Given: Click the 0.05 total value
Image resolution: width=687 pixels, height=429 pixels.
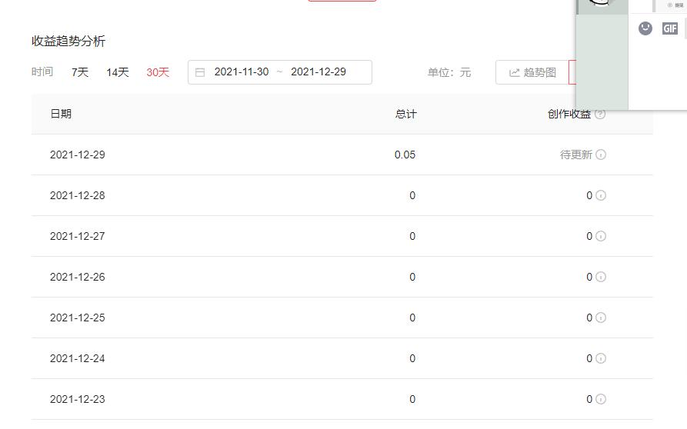Looking at the screenshot, I should 405,155.
